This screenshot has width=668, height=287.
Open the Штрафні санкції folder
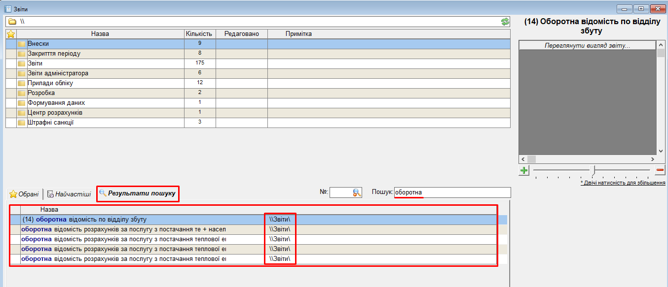pyautogui.click(x=50, y=123)
